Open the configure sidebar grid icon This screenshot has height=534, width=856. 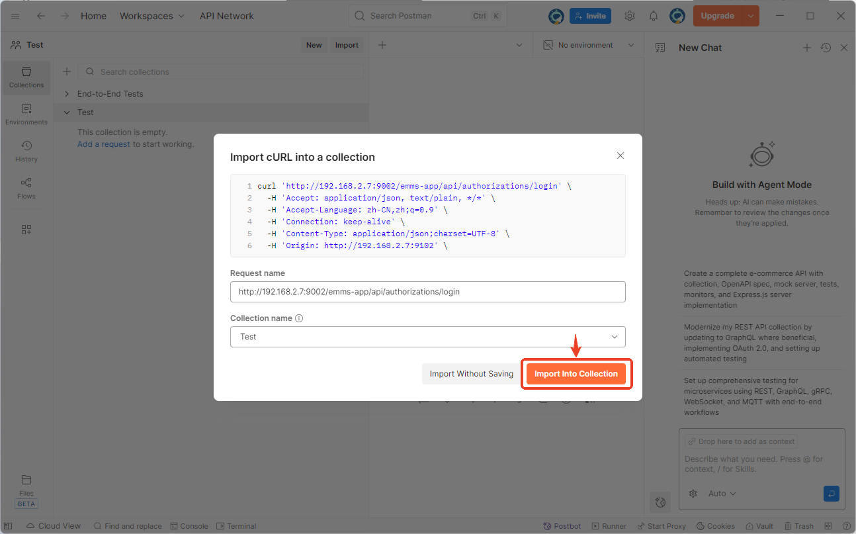[26, 230]
